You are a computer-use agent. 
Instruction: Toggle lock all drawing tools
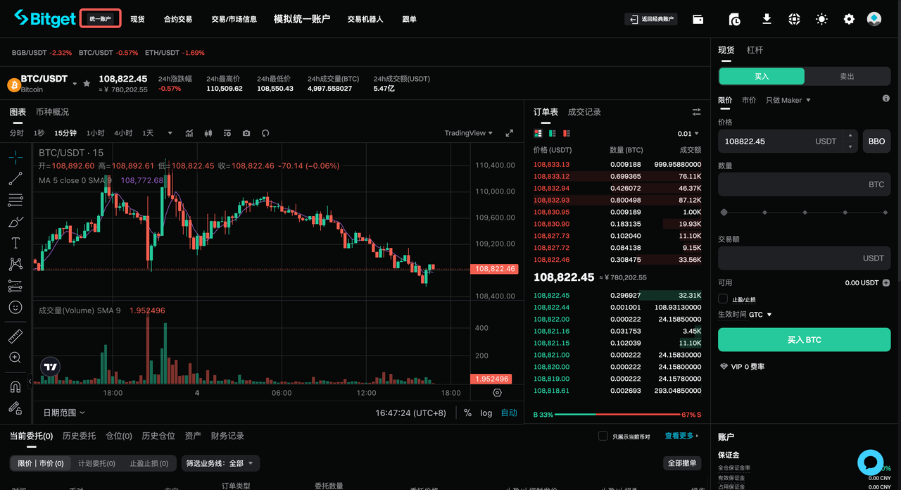pos(15,408)
